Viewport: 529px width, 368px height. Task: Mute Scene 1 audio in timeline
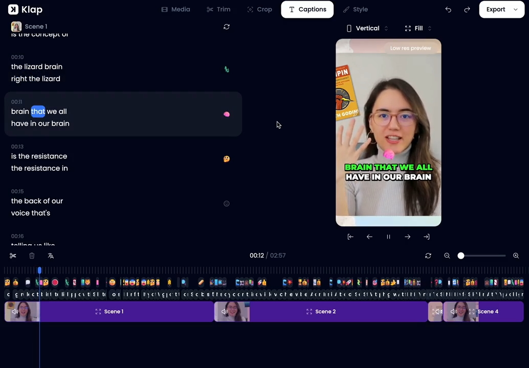15,311
